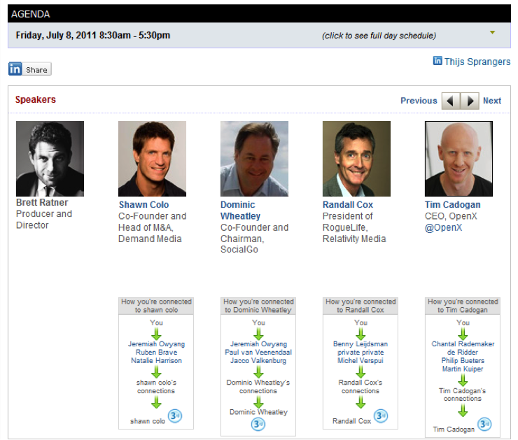Click the next speakers right arrow
The width and height of the screenshot is (518, 440).
pos(470,101)
